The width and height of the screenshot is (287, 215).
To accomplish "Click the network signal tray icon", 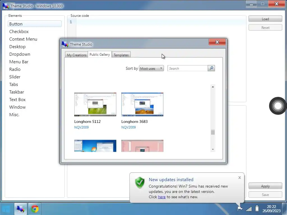I will point(249,209).
